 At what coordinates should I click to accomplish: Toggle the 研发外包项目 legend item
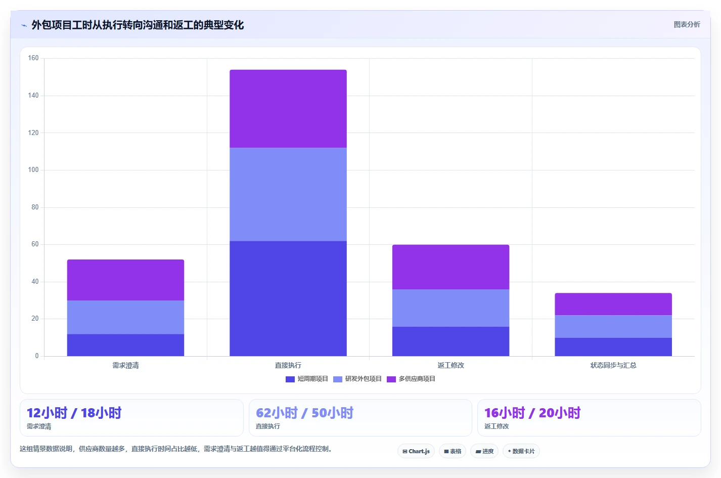[357, 379]
